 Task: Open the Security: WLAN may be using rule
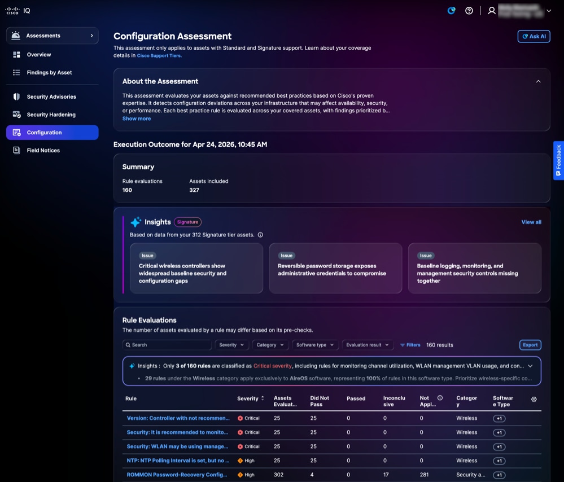pyautogui.click(x=177, y=447)
